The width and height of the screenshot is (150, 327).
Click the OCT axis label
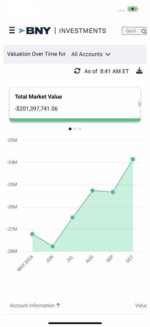click(130, 259)
